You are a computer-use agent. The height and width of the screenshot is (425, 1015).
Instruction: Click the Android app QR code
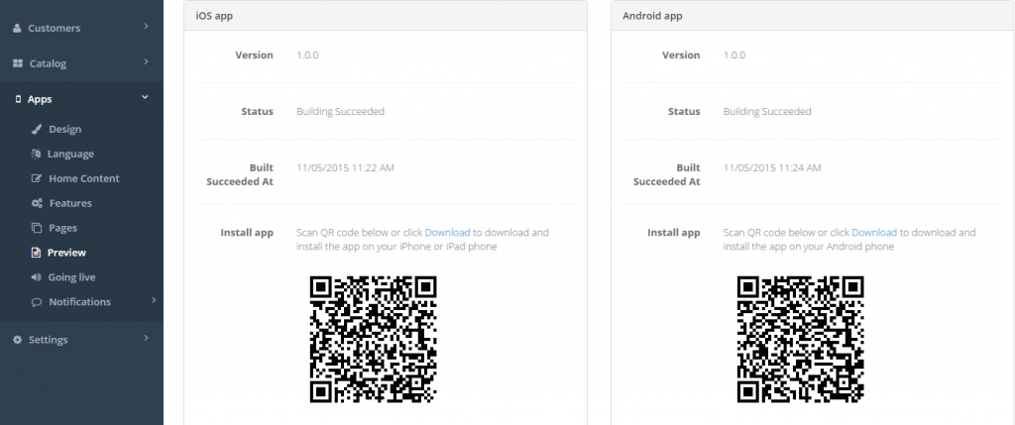point(800,340)
